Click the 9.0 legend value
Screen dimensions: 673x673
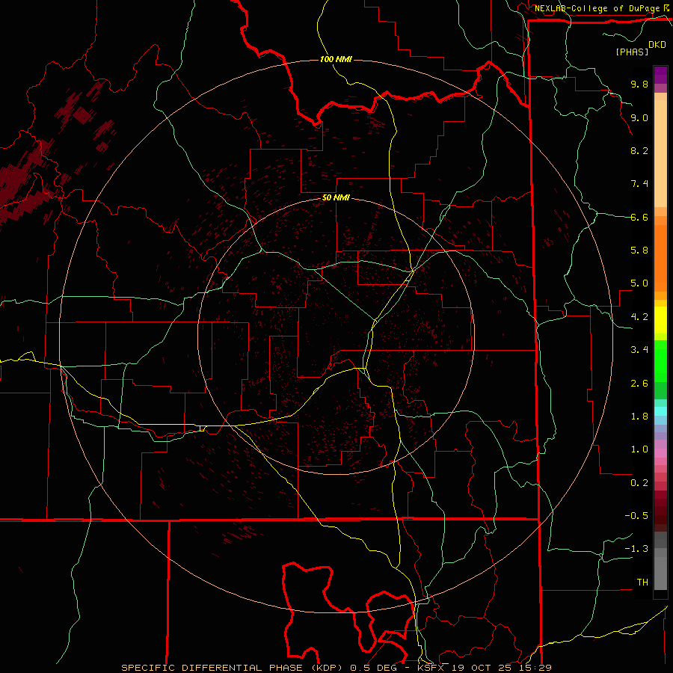click(x=639, y=117)
